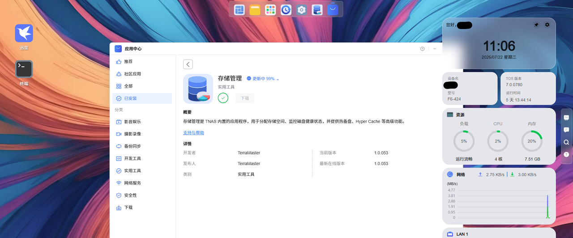Screen dimensions: 573x238
Task: Open the top monitor icon in right-edge strip
Action: 566,118
